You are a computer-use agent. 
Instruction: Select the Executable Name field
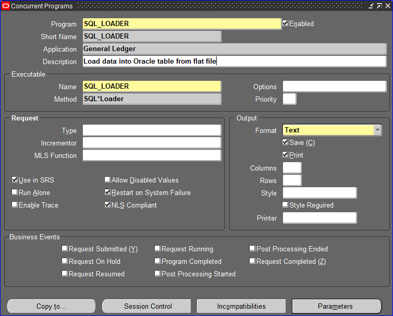click(x=152, y=87)
